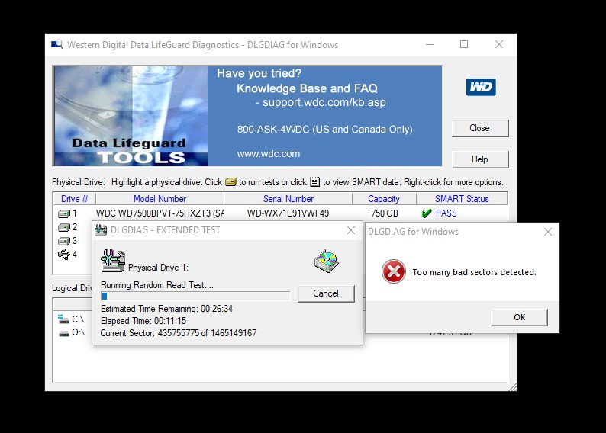Sort by Capacity column header
The image size is (606, 433).
[x=384, y=199]
